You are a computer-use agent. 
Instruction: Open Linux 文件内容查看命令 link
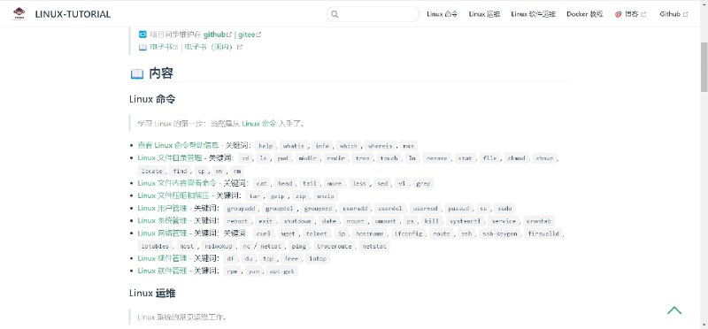pyautogui.click(x=177, y=183)
